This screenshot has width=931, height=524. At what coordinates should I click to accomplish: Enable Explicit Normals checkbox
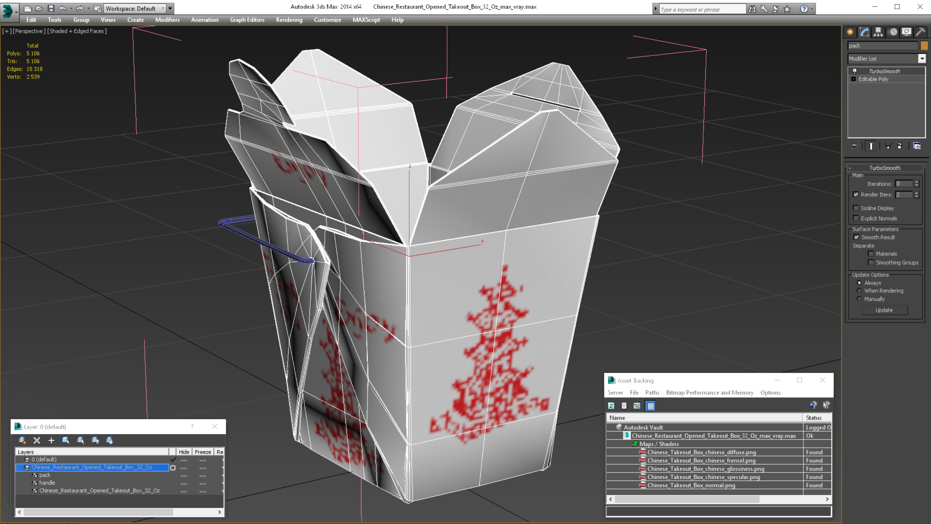pyautogui.click(x=856, y=218)
